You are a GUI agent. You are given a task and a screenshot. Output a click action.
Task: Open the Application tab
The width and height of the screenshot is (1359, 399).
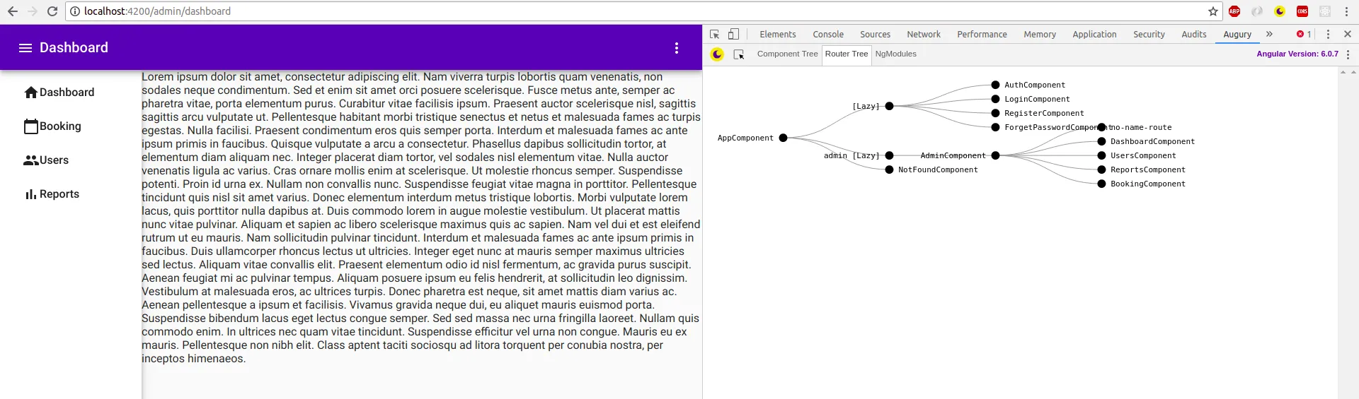(1094, 34)
